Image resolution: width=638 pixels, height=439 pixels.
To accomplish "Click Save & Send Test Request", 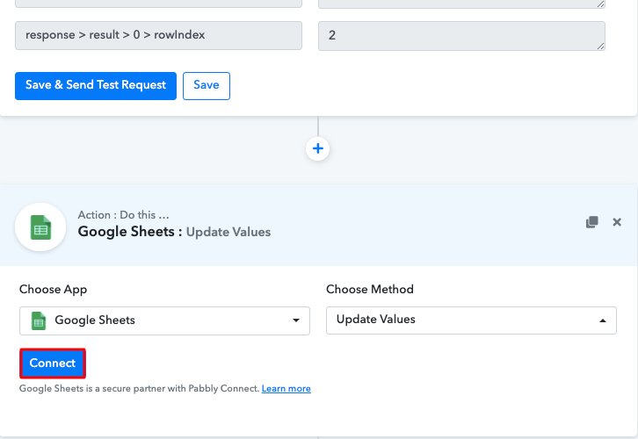I will coord(96,86).
